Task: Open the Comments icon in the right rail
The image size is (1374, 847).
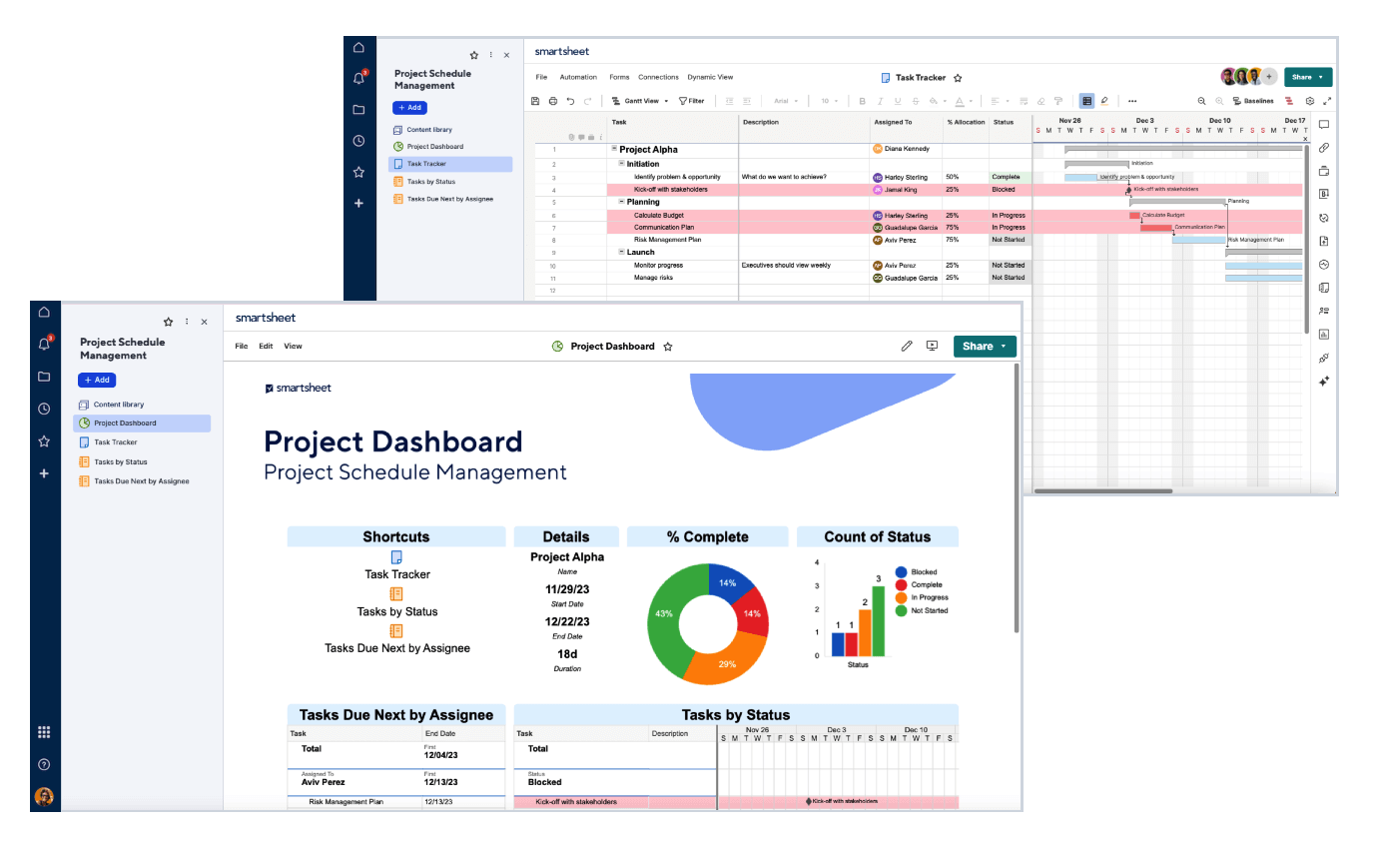Action: click(x=1324, y=125)
